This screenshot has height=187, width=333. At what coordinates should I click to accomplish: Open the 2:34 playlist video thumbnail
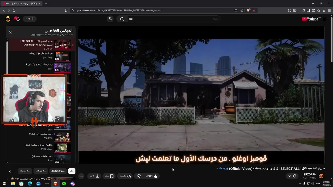point(62,67)
